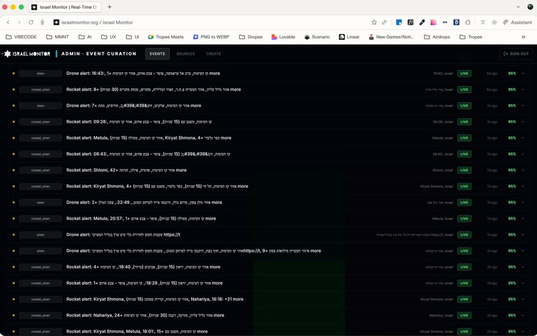Activate the eyedropper color picker extension
Image resolution: width=537 pixels, height=336 pixels.
click(x=422, y=22)
